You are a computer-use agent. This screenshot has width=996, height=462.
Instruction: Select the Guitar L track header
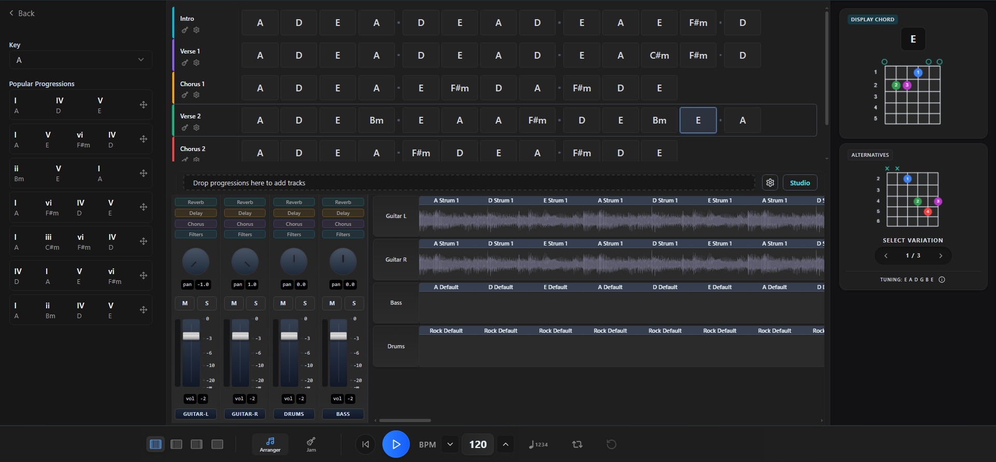[x=396, y=216]
